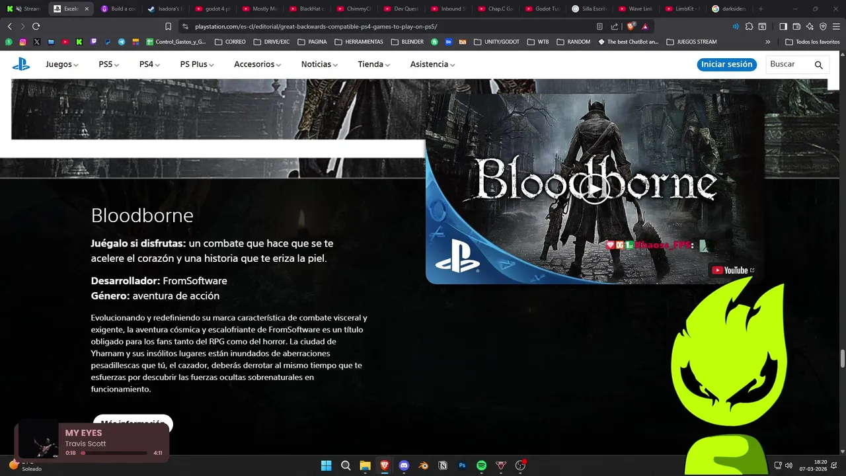Click the MY EYES track progress bar
The width and height of the screenshot is (846, 476).
click(114, 453)
